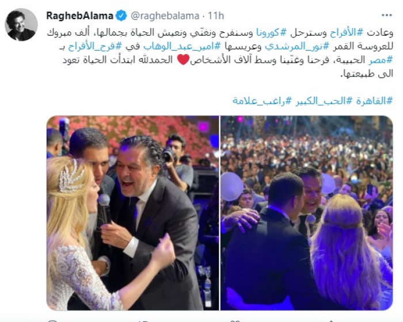Click the RaghebAlama display name
Image resolution: width=403 pixels, height=322 pixels.
[79, 16]
